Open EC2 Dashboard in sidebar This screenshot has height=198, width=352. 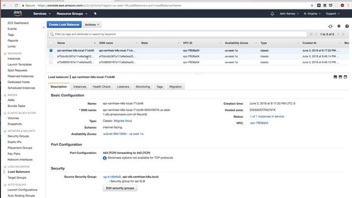click(x=18, y=23)
